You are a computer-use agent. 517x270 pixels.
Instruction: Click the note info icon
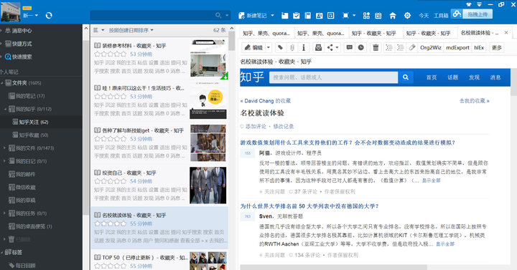(x=304, y=48)
